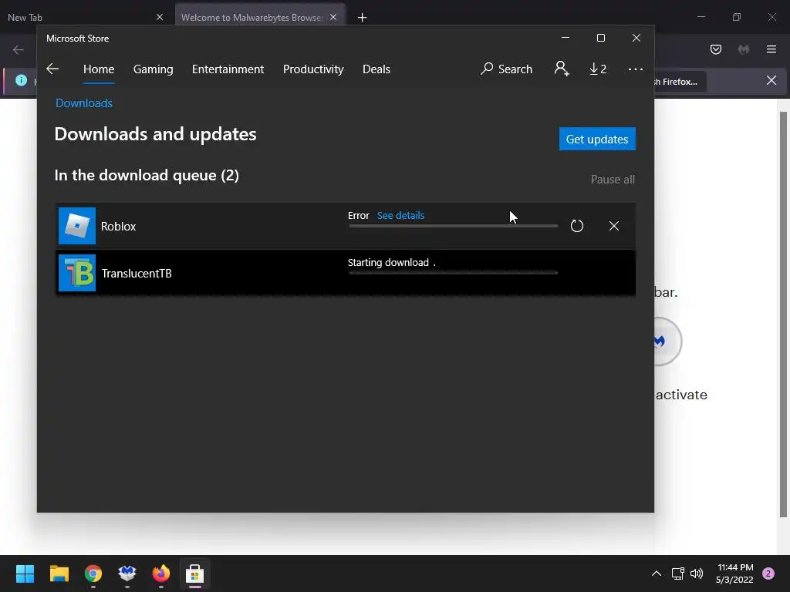The height and width of the screenshot is (592, 790).
Task: Maximize the Microsoft Store window
Action: pyautogui.click(x=600, y=38)
